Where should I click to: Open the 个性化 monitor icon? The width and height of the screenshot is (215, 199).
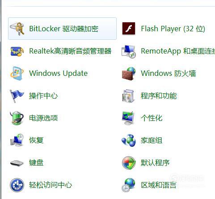[128, 118]
